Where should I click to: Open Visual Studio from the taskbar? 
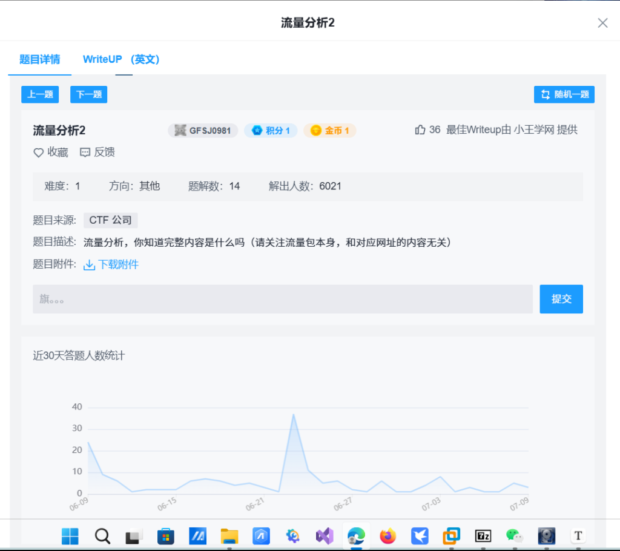(325, 536)
